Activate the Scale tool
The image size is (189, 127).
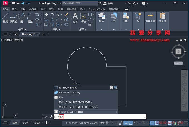click(x=52, y=24)
